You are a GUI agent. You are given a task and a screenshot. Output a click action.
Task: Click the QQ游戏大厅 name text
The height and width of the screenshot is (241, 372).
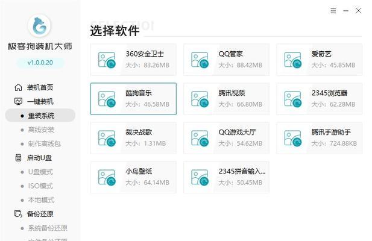coord(237,132)
